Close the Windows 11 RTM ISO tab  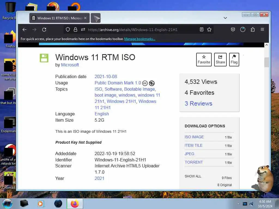[x=85, y=18]
